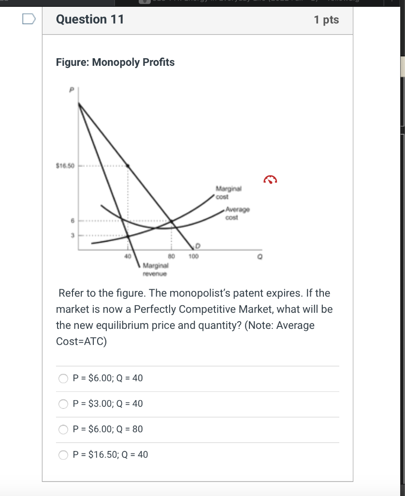This screenshot has height=496, width=405.
Task: Select answer P = $6.00; Q = 40
Action: [x=63, y=378]
